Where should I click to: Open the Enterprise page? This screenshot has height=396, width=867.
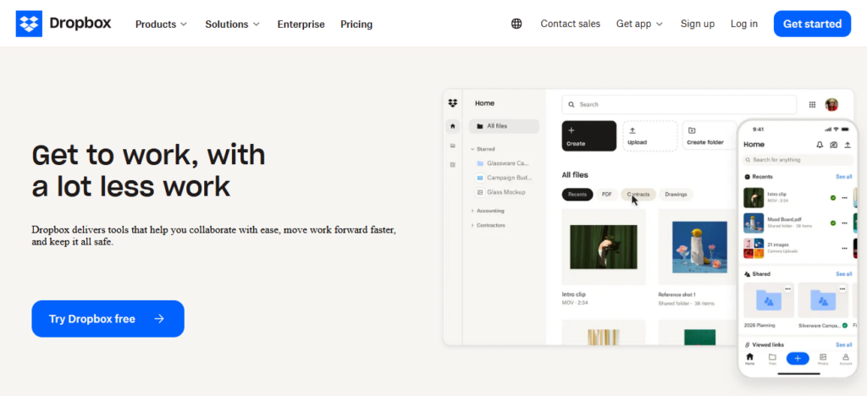pos(301,25)
